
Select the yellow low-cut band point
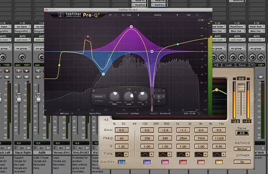(x=59, y=65)
